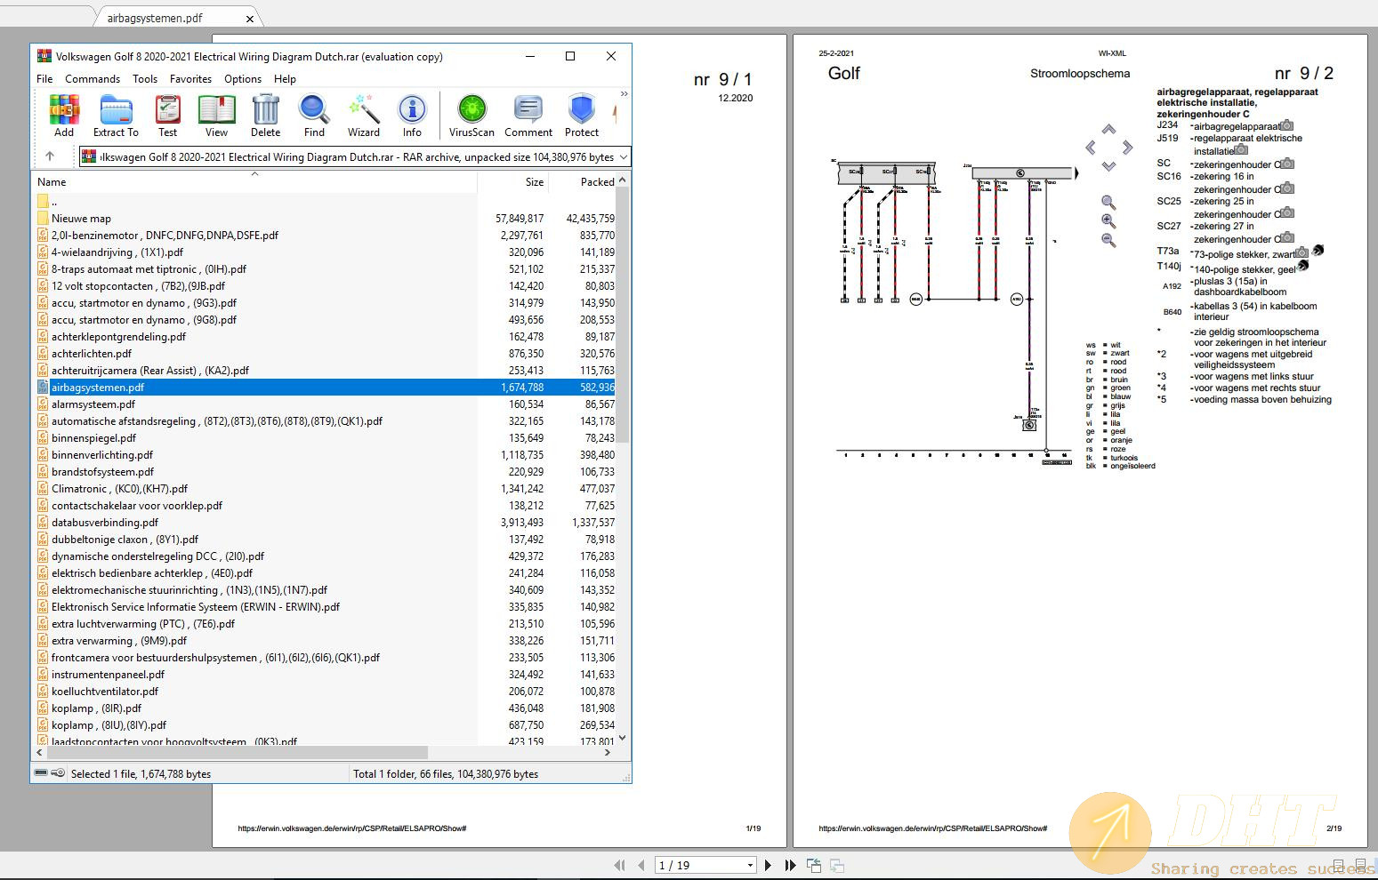Open the File menu
This screenshot has height=880, width=1378.
tap(44, 78)
